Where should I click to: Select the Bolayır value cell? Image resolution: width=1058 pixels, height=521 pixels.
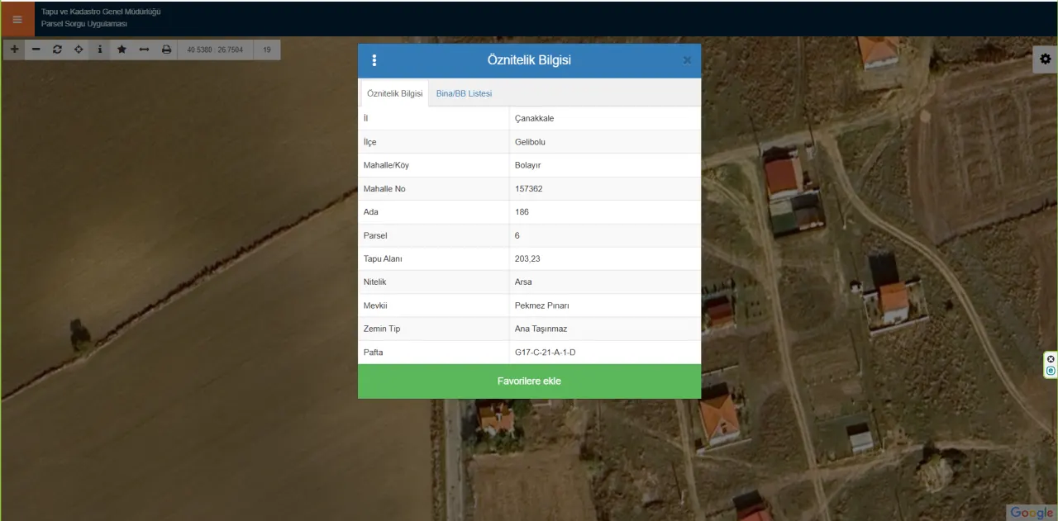[605, 165]
